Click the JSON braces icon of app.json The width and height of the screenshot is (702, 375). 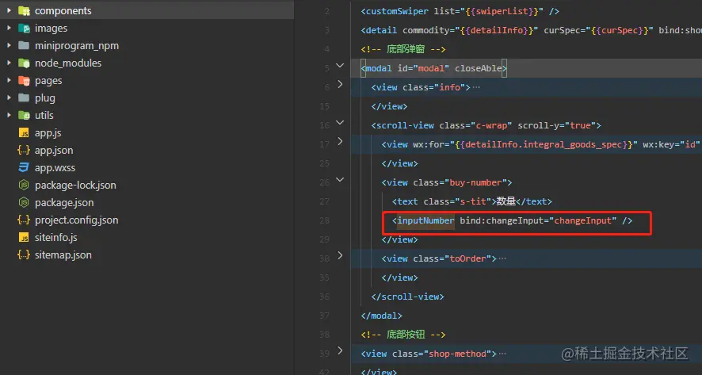click(x=24, y=150)
